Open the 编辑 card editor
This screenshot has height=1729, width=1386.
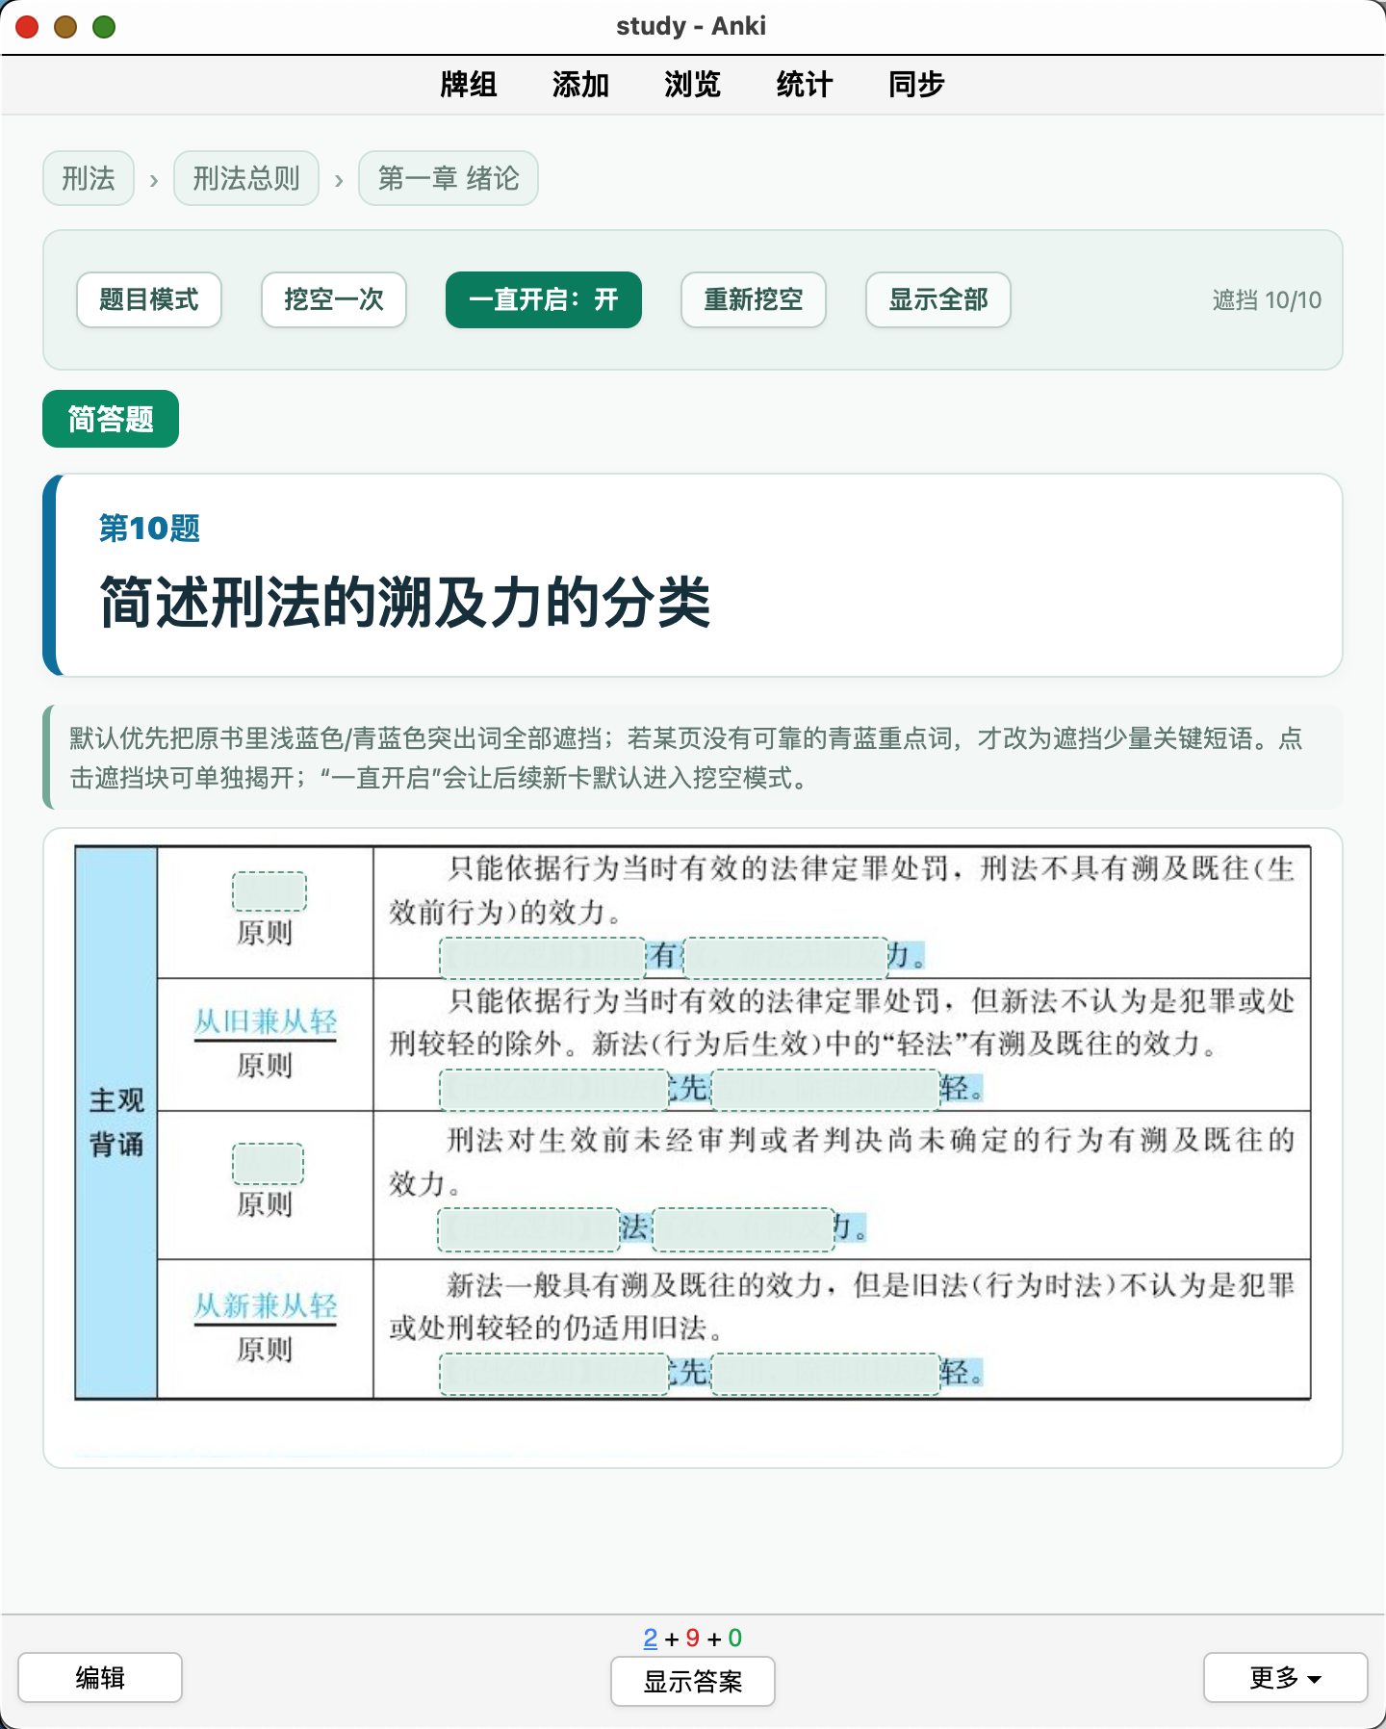(x=100, y=1678)
